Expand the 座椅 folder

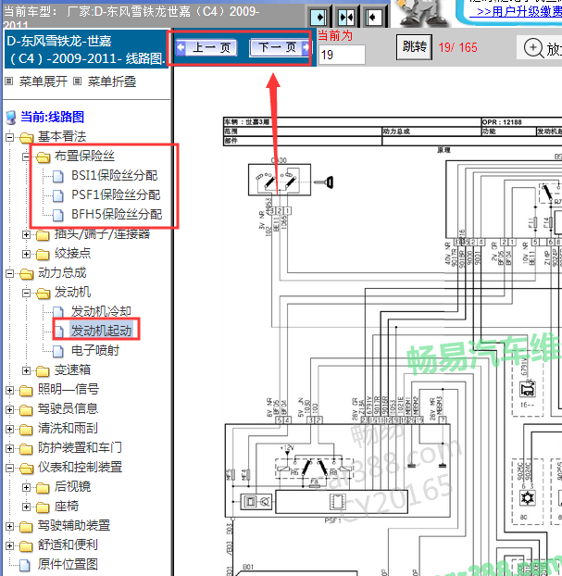click(x=26, y=507)
